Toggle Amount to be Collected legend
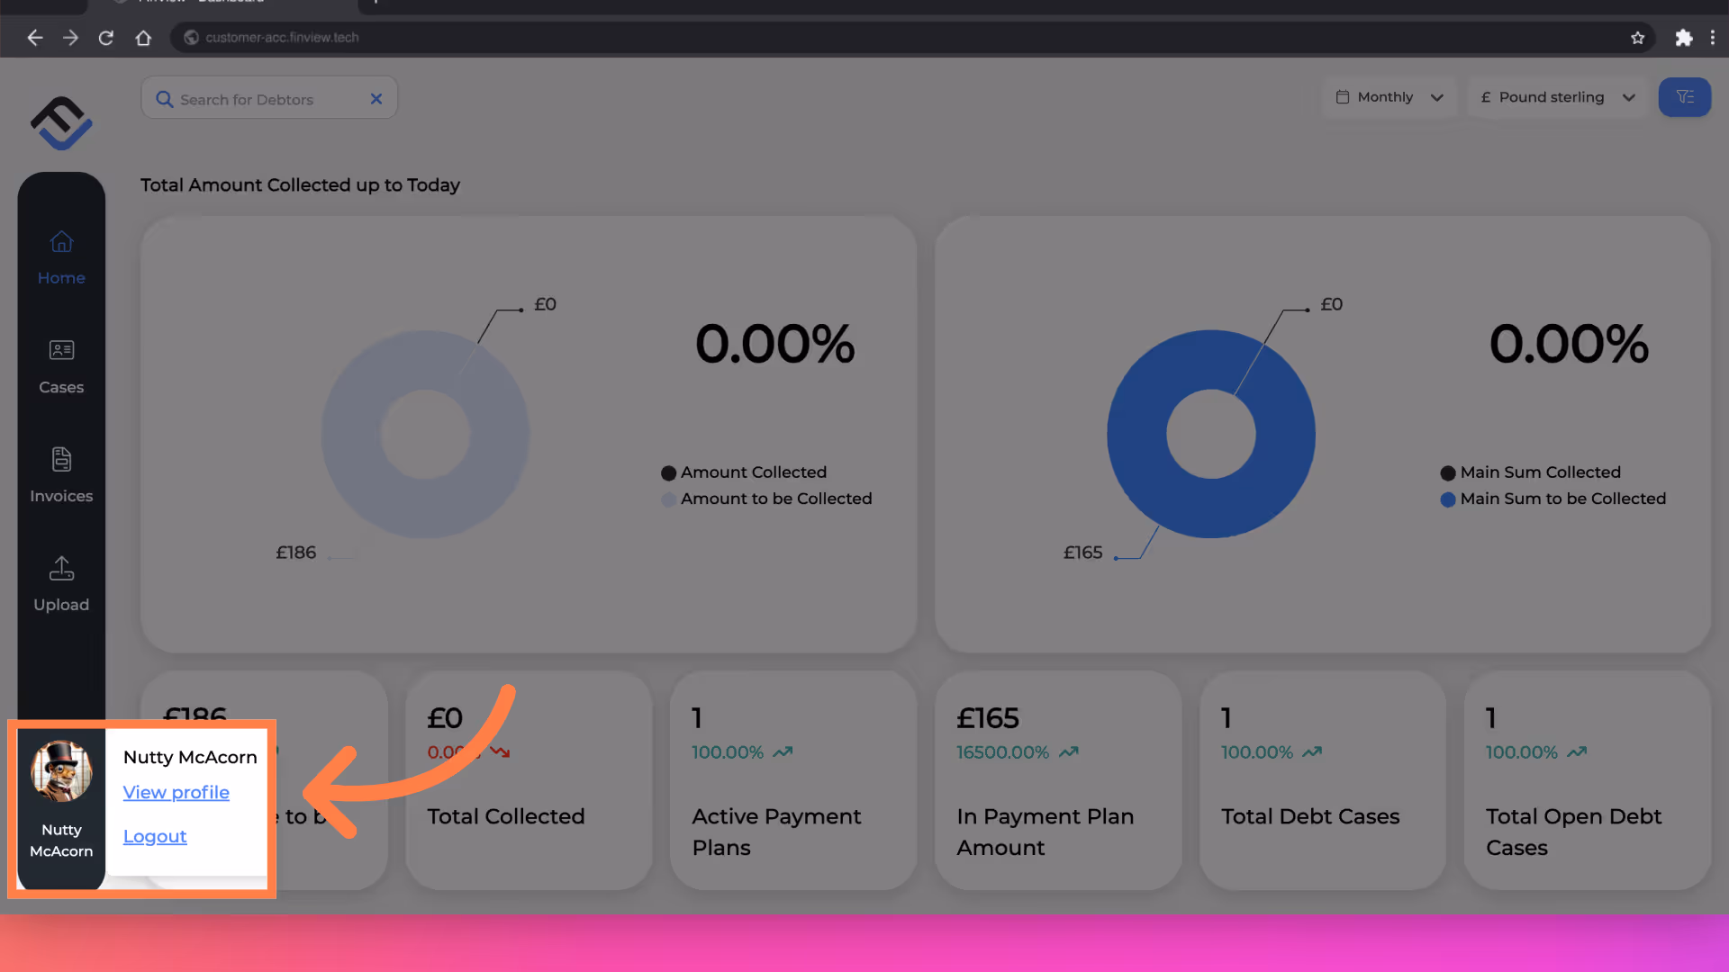 point(775,499)
